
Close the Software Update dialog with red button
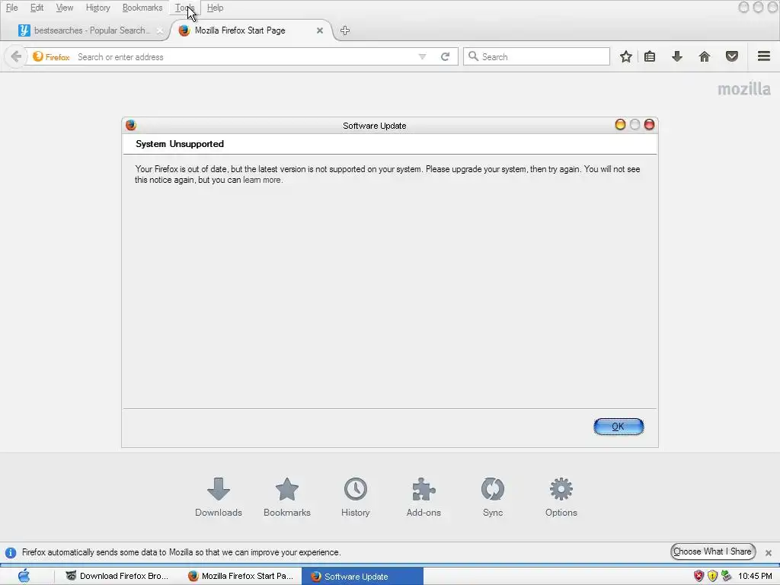point(649,124)
